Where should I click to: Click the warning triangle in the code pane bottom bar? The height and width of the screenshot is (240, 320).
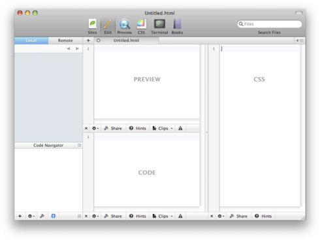(180, 216)
